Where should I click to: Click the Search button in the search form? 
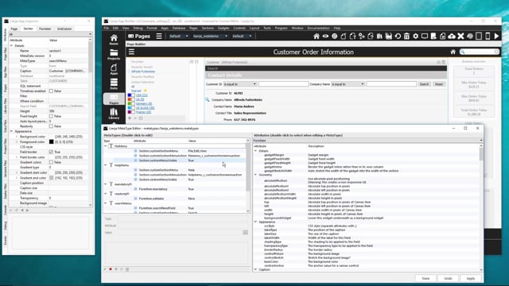tap(424, 84)
